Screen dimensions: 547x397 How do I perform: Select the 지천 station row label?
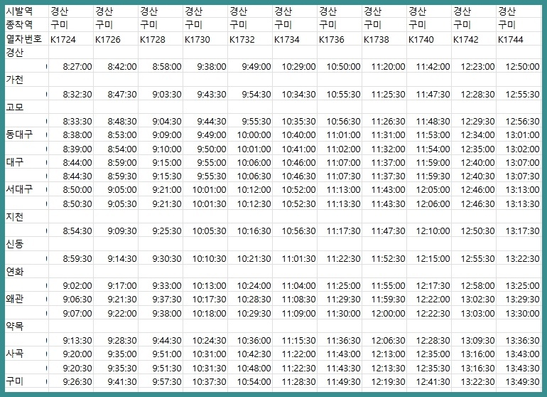coord(26,217)
